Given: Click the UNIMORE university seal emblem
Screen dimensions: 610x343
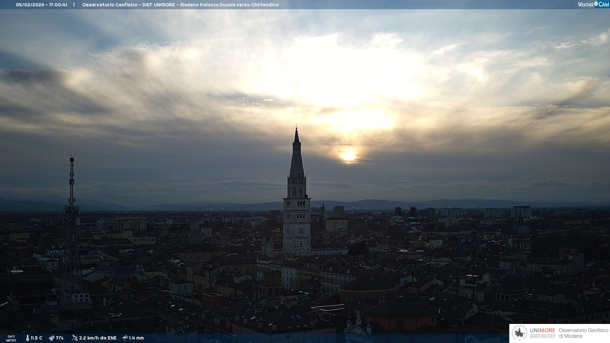Looking at the screenshot, I should 519,333.
